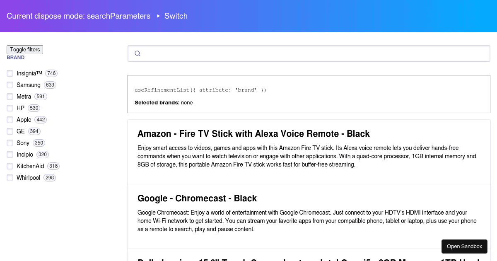
Task: Open the Sandbox button
Action: tap(464, 247)
